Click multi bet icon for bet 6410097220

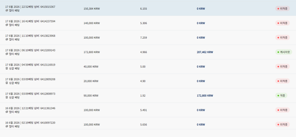click(7, 126)
